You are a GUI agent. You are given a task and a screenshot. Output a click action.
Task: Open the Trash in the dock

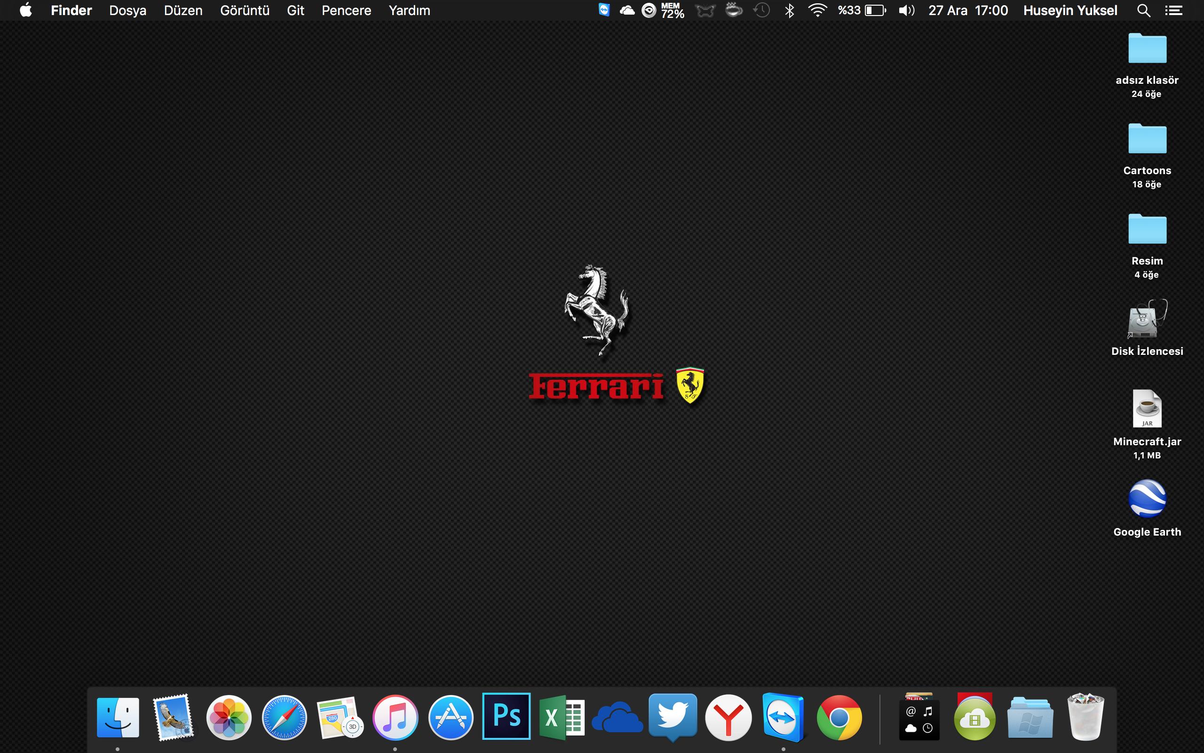[x=1085, y=717]
